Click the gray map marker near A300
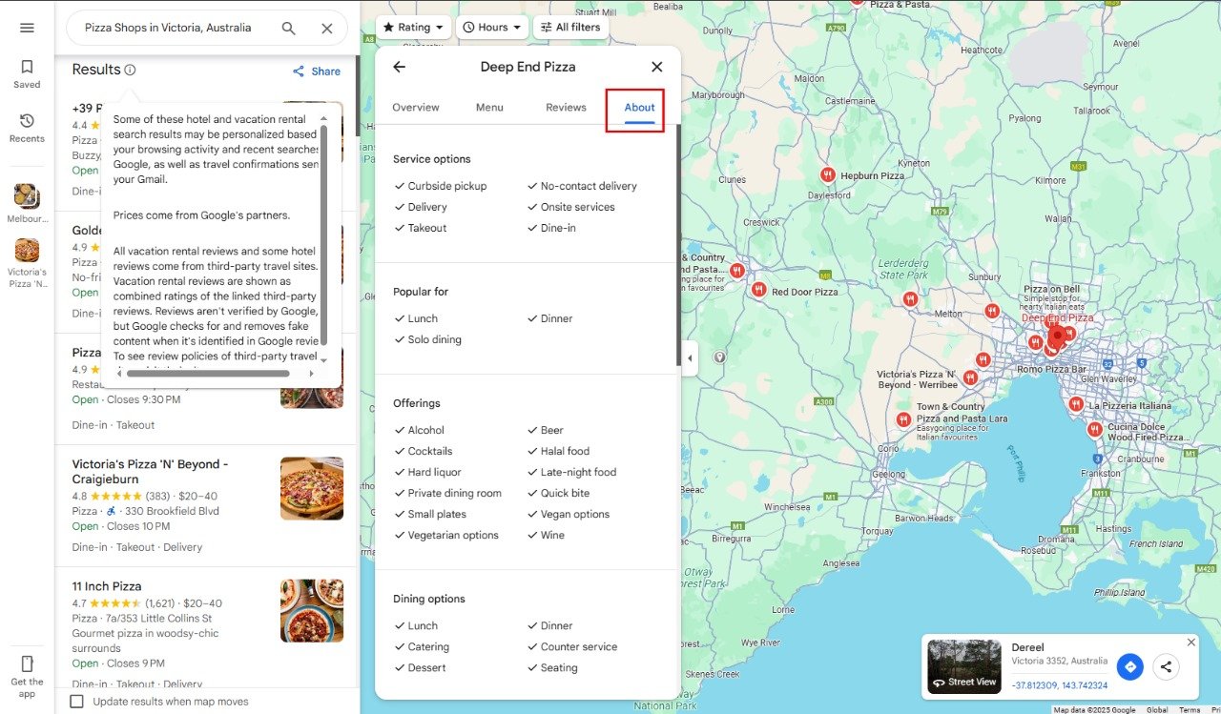Screen dimensions: 1221x714 click(719, 357)
